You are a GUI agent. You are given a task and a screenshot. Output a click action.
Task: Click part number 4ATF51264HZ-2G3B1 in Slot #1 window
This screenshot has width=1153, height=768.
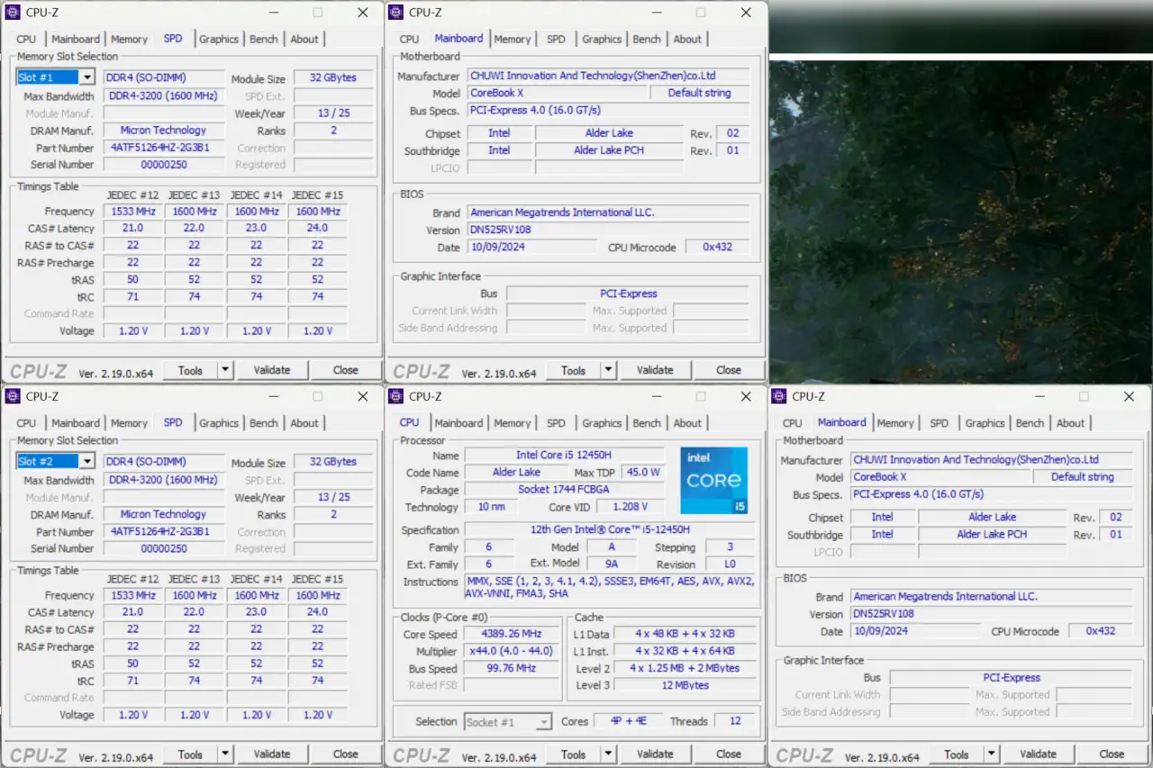[163, 148]
